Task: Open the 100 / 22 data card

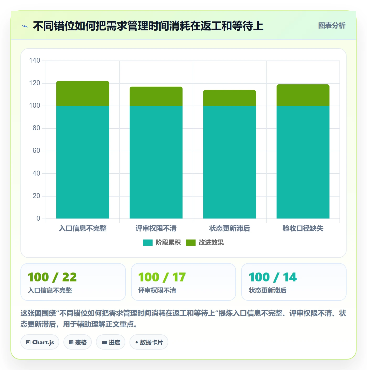Action: point(73,282)
